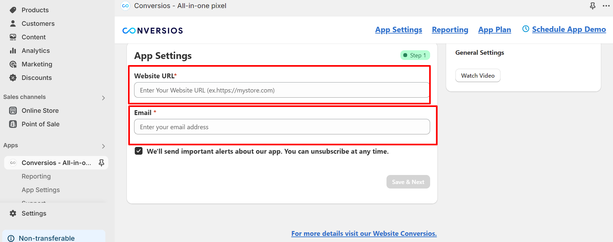613x242 pixels.
Task: Click the Content icon in sidebar
Action: click(x=13, y=37)
